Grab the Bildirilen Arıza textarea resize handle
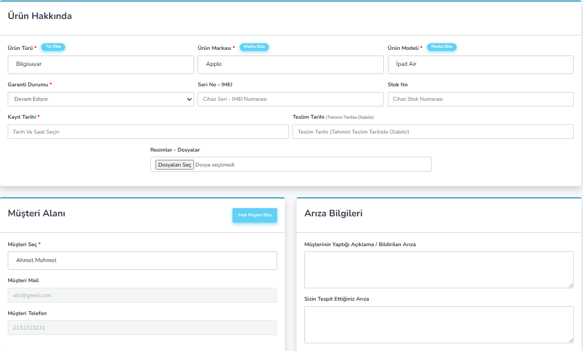The height and width of the screenshot is (351, 583). click(x=571, y=285)
